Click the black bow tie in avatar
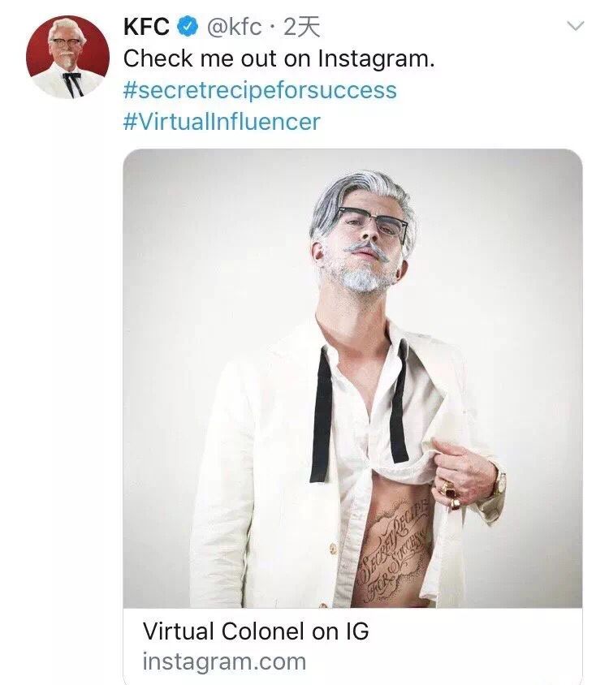The width and height of the screenshot is (609, 685). click(x=72, y=81)
